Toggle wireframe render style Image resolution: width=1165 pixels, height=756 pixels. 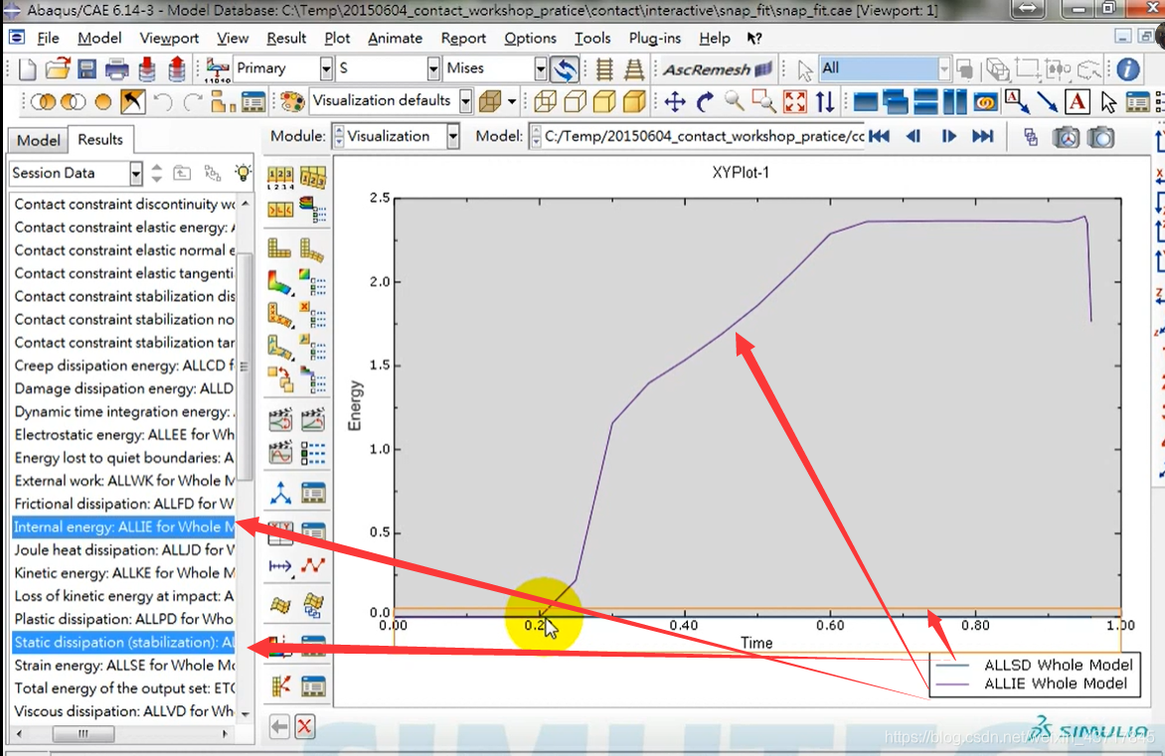[x=546, y=101]
